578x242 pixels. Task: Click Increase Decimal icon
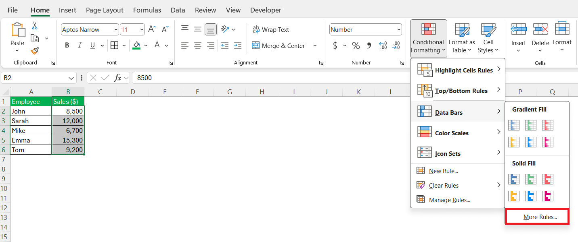point(383,46)
